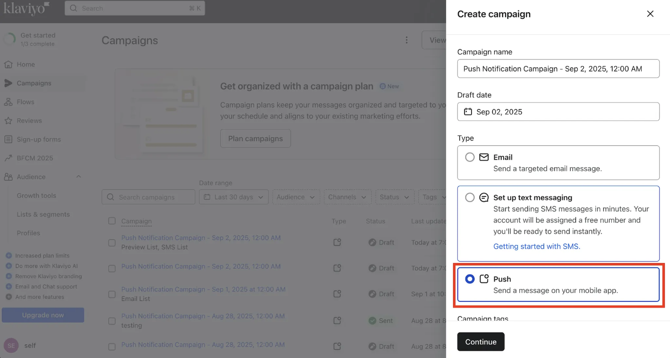Viewport: 670px width, 358px height.
Task: Click the plus icon beside Increased plan limits
Action: [x=9, y=256]
